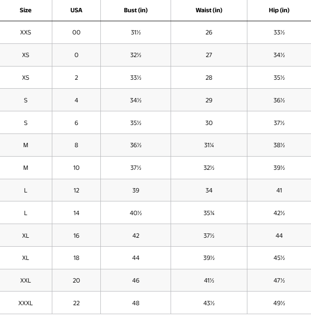Select the Bust (in) column header
Viewport: 311px width, 317px height.
tap(136, 10)
